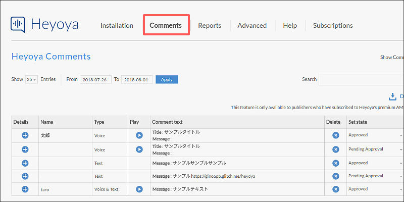
Task: Expand details for the 太郎 Voice comment
Action: click(x=25, y=135)
